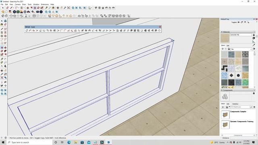This screenshot has width=258, height=145.
Task: Click the 3D Warehouse search field in Components
Action: pyautogui.click(x=240, y=107)
